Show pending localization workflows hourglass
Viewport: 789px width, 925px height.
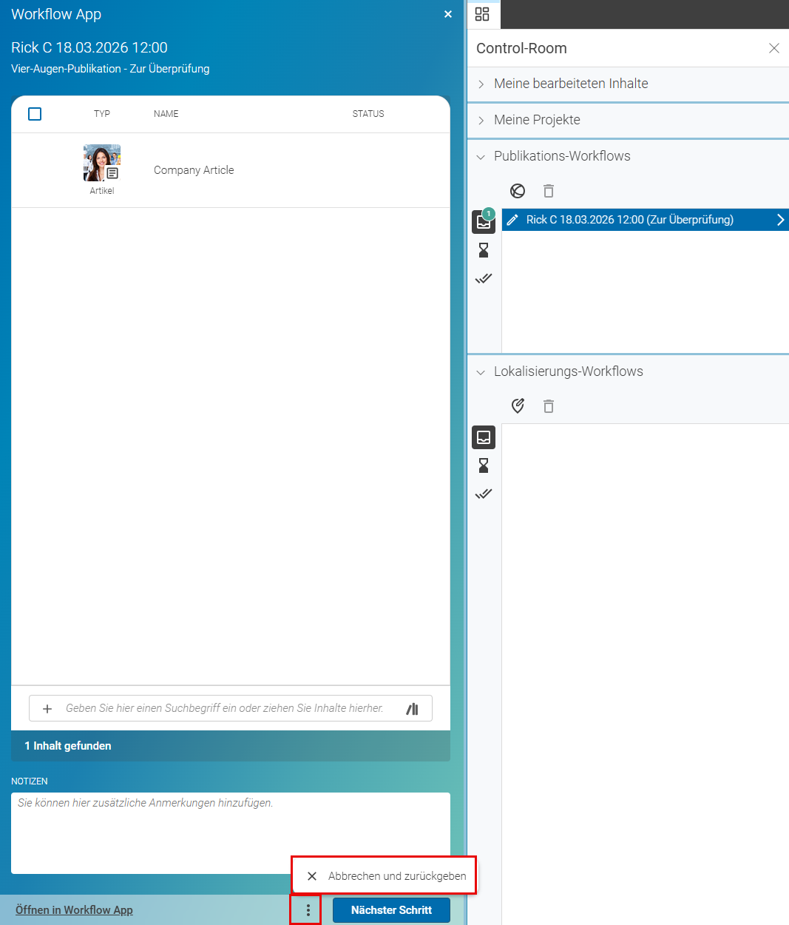point(484,465)
